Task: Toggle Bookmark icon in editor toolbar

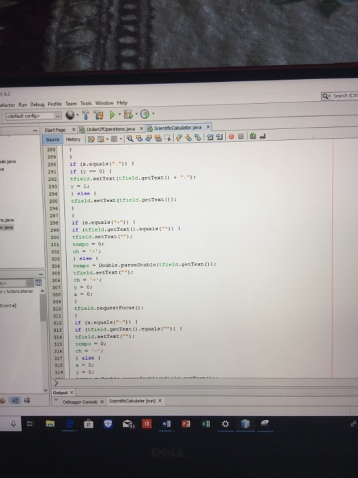Action: coord(198,137)
